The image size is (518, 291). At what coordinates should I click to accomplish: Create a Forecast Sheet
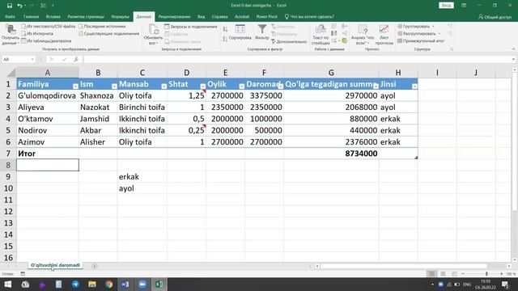tap(384, 35)
